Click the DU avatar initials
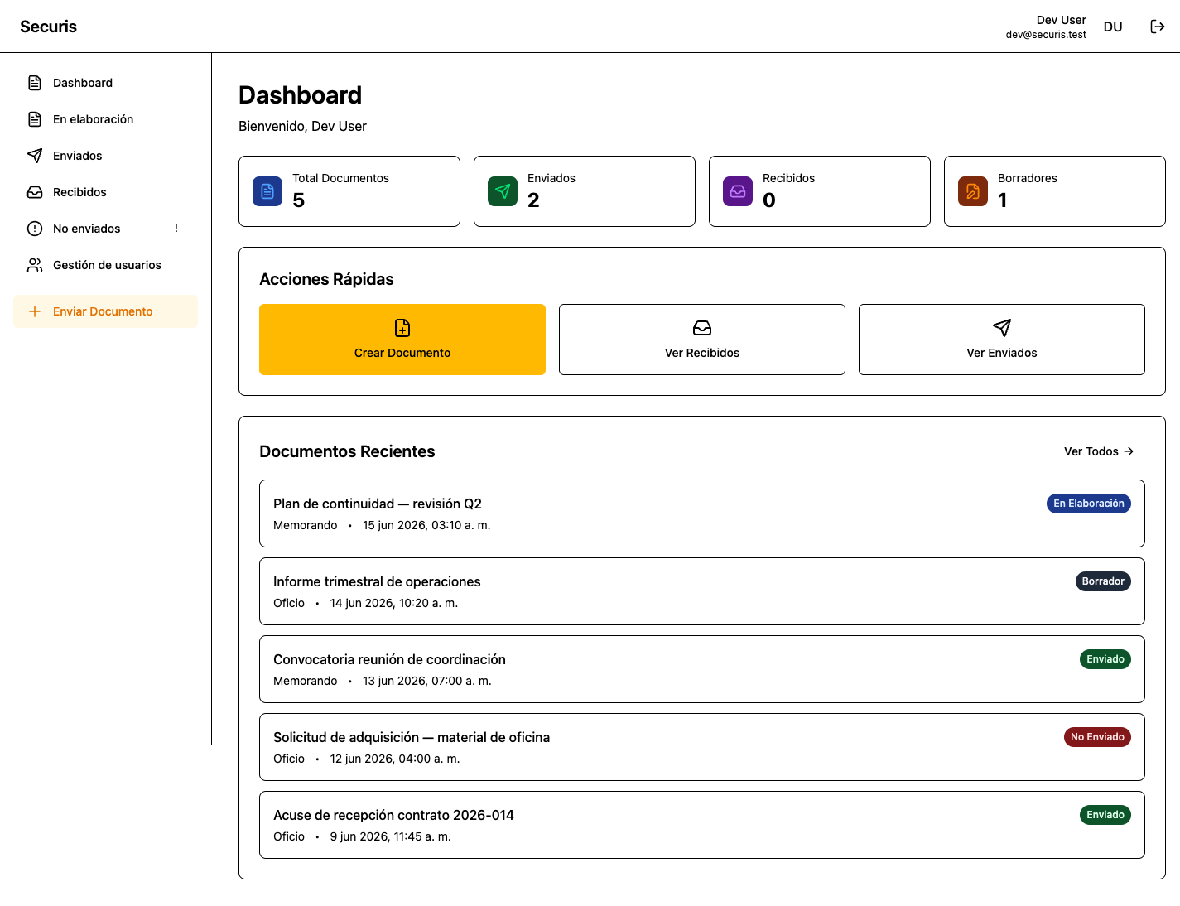Screen dimensions: 1180x906 [x=1113, y=27]
